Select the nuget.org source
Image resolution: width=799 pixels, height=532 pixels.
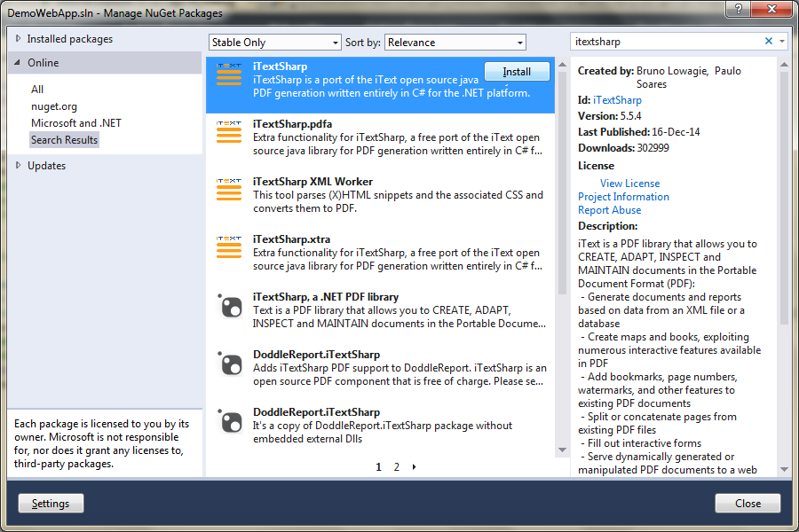[54, 106]
